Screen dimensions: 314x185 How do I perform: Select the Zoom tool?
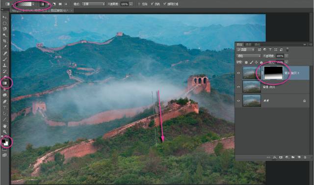(x=4, y=132)
